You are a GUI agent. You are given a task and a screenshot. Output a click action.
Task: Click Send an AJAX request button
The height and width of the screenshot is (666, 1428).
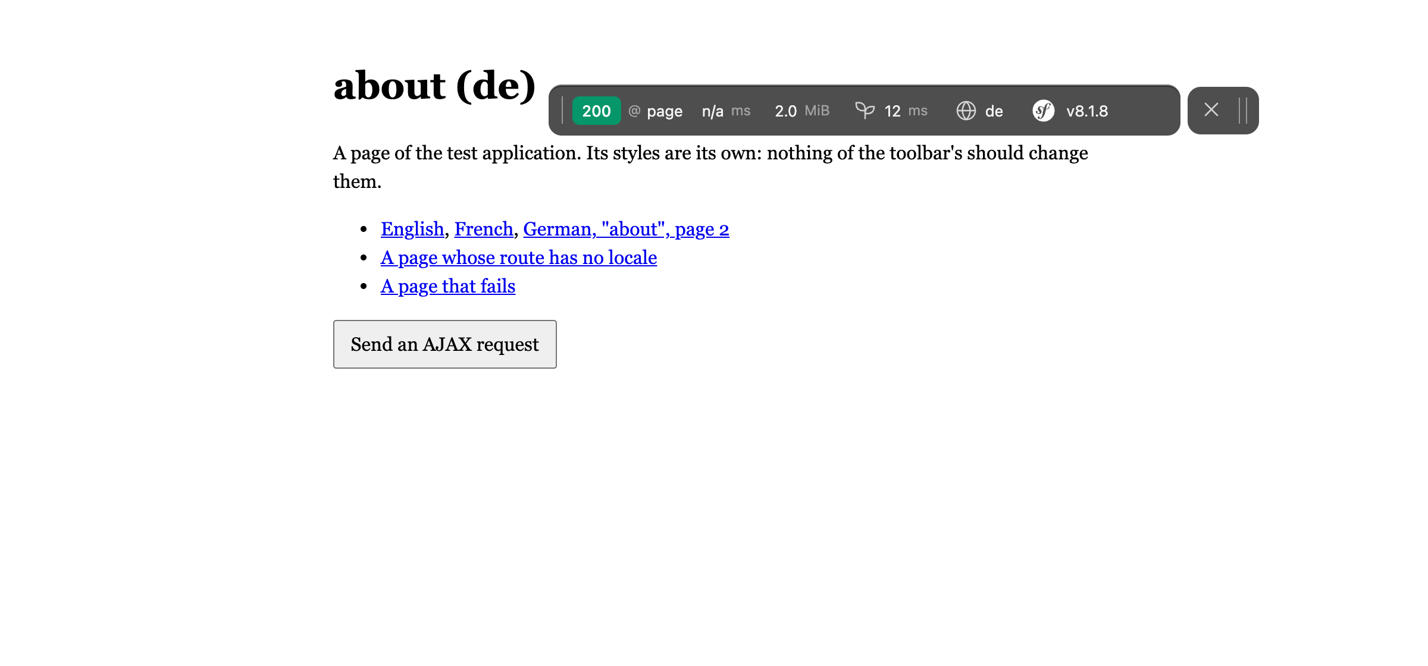point(445,344)
